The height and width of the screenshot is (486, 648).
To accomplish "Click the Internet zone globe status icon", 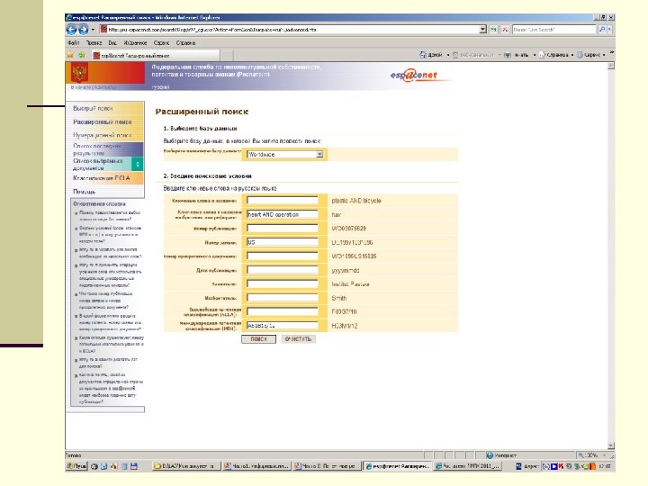I will tap(490, 455).
